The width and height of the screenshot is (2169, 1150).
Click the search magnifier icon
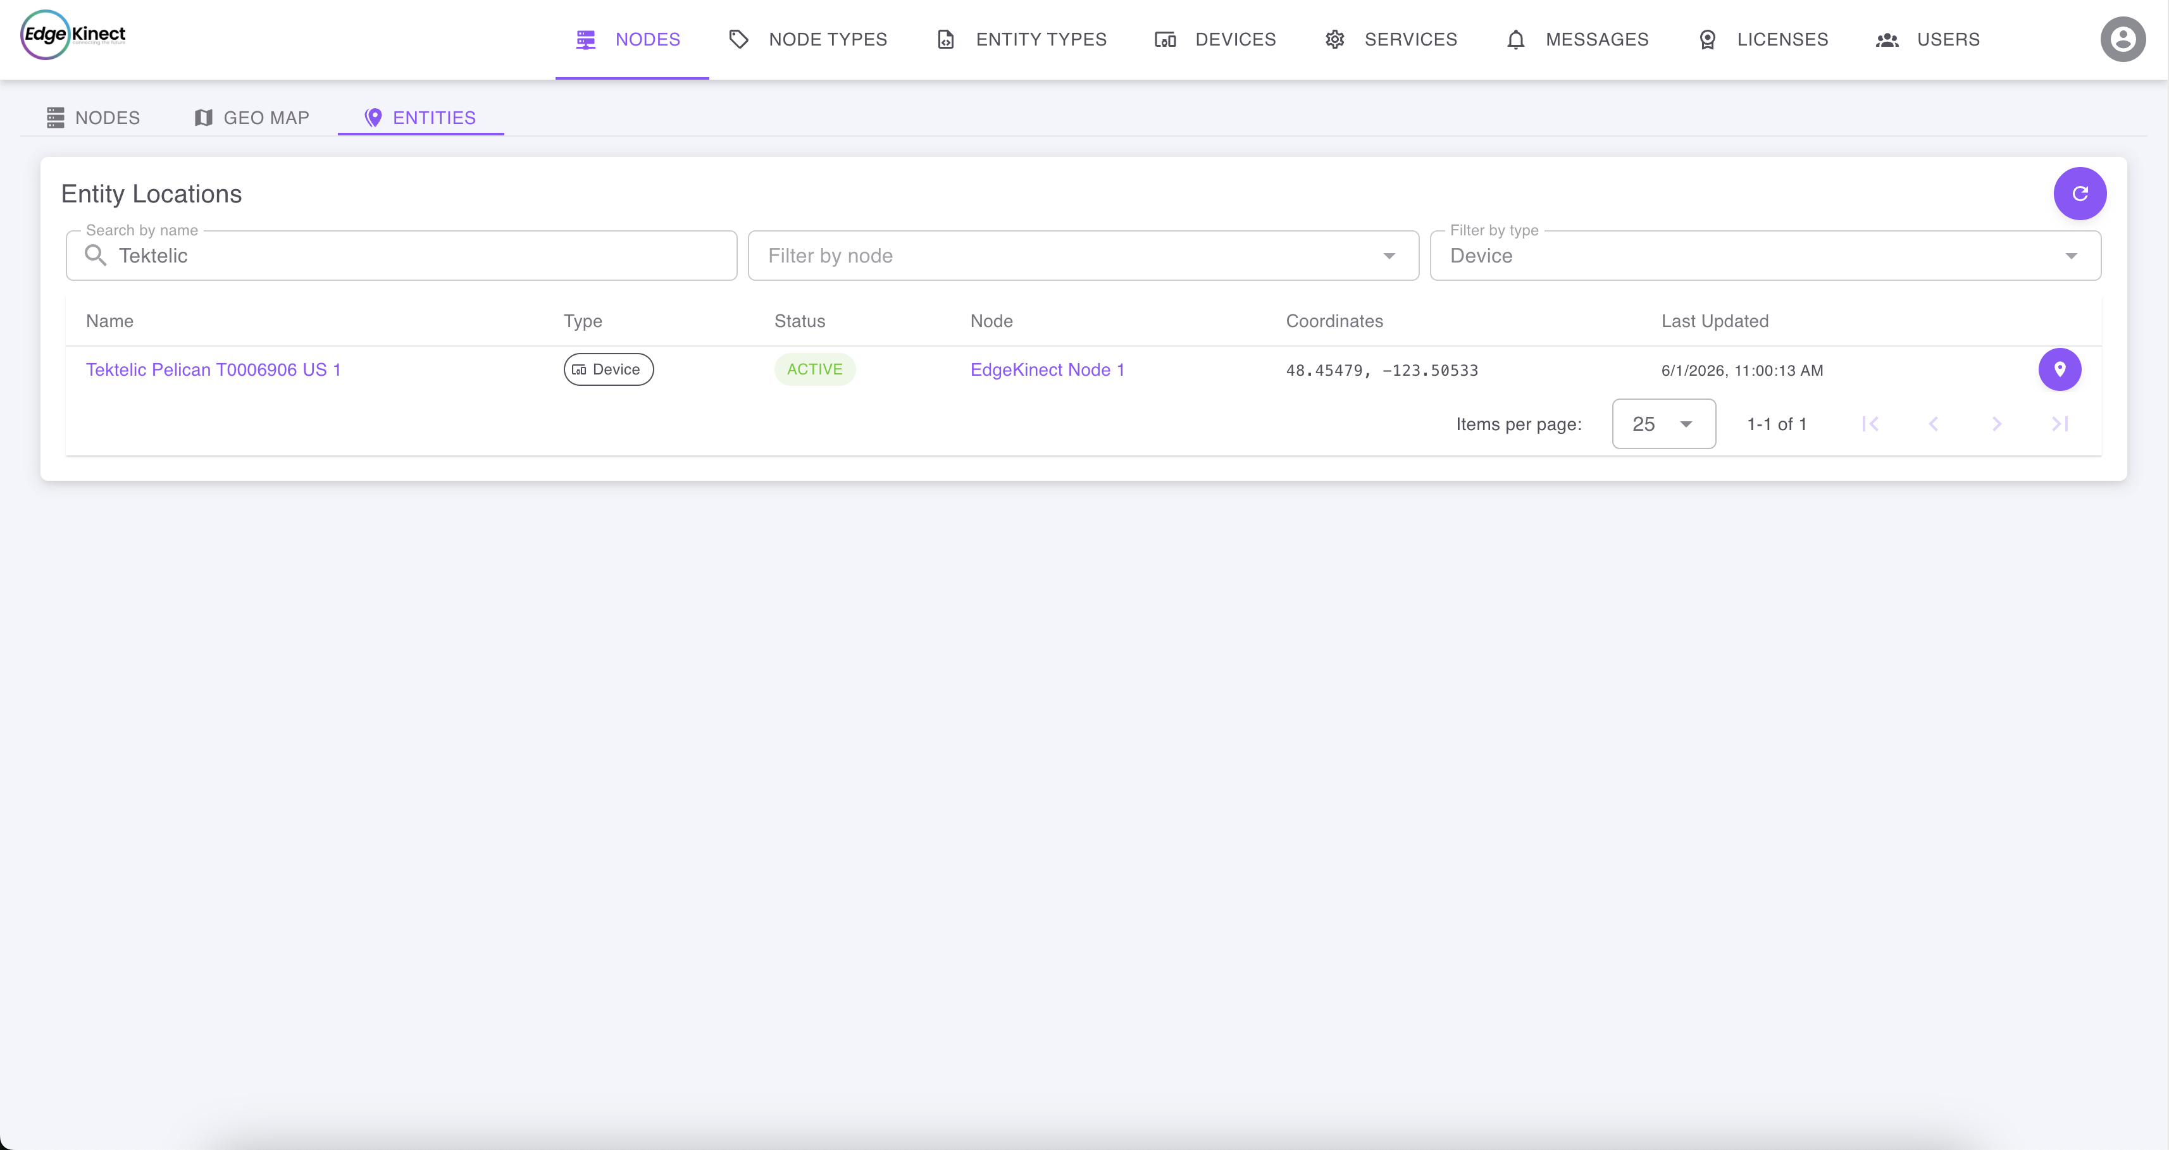[x=96, y=256]
